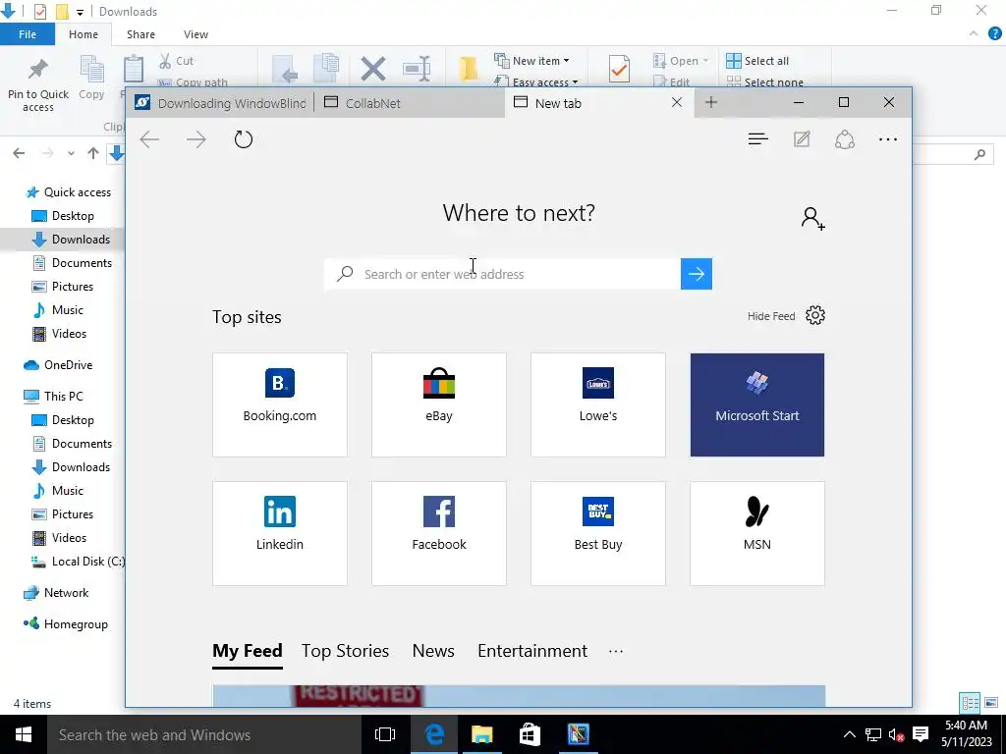Click taskbar Search the web and Windows
Image resolution: width=1006 pixels, height=754 pixels.
coord(204,734)
